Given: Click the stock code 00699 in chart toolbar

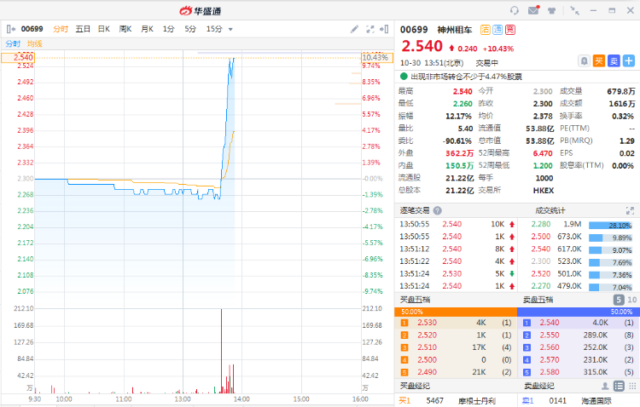Looking at the screenshot, I should pyautogui.click(x=32, y=29).
